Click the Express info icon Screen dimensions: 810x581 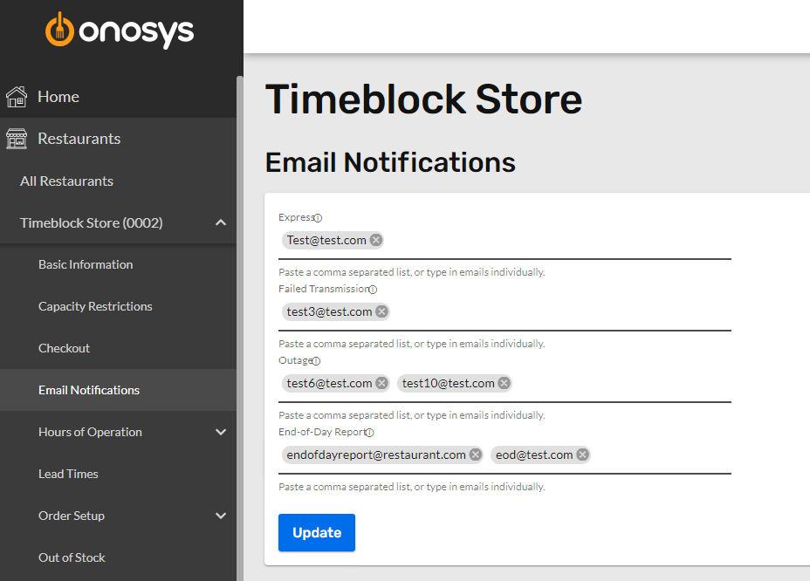(x=319, y=218)
